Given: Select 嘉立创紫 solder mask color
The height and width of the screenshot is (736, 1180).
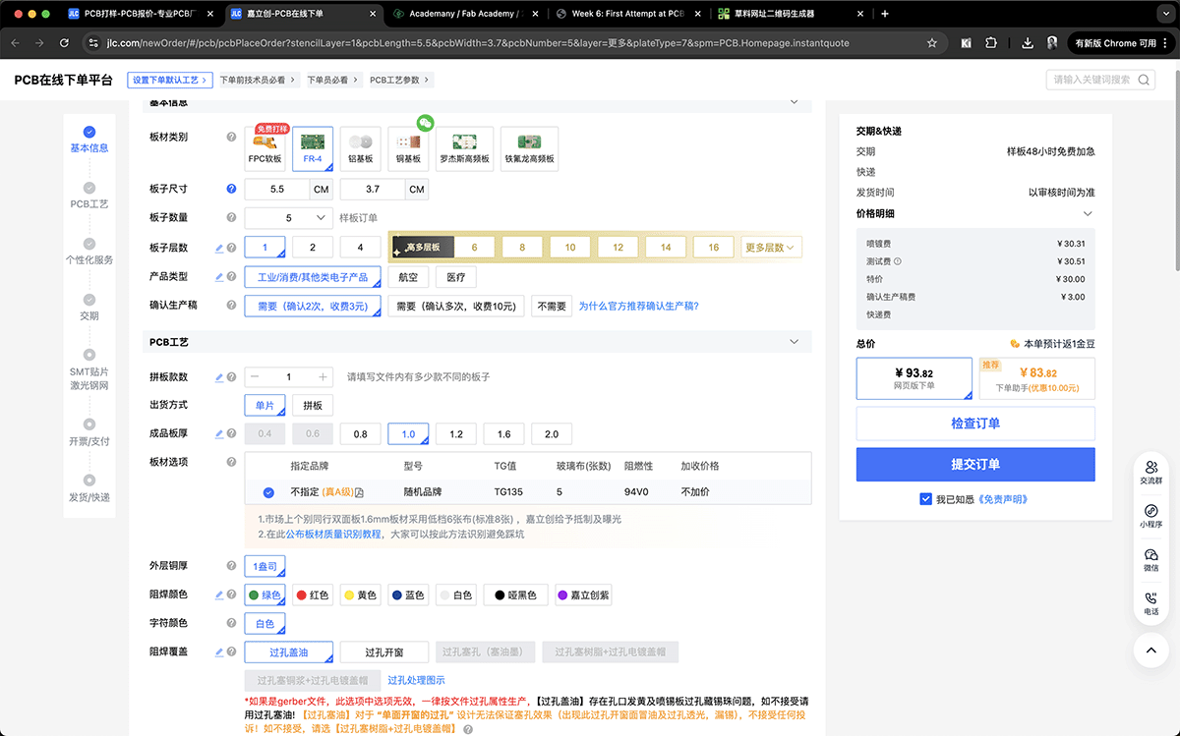Looking at the screenshot, I should [x=583, y=594].
